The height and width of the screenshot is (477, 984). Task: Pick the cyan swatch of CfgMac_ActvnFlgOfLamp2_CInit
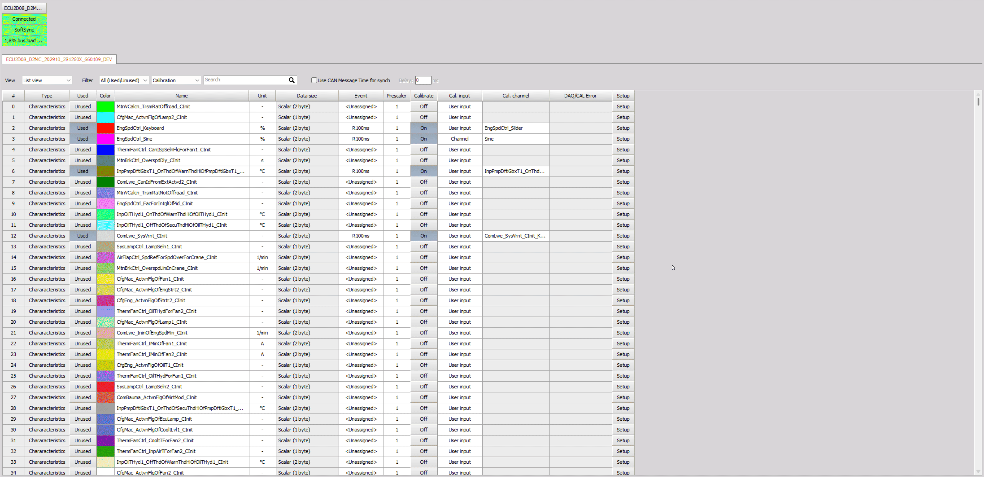pyautogui.click(x=105, y=117)
